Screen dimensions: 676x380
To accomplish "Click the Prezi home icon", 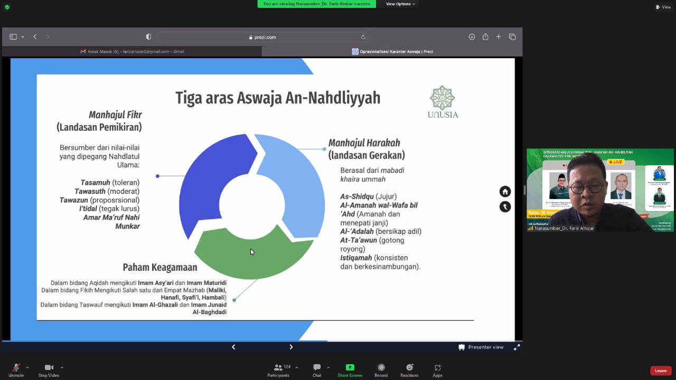I will point(505,192).
